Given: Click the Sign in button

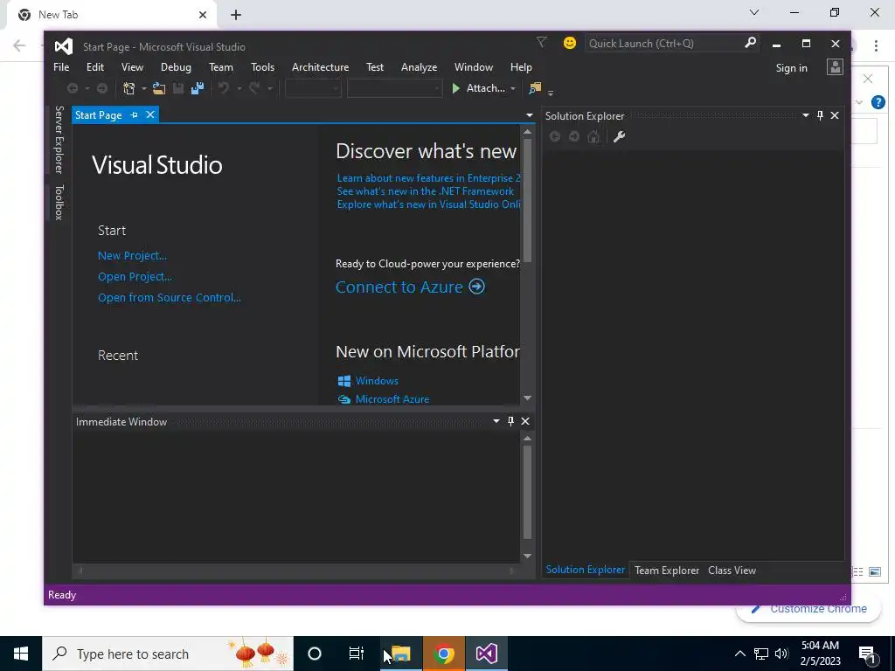Looking at the screenshot, I should tap(791, 68).
